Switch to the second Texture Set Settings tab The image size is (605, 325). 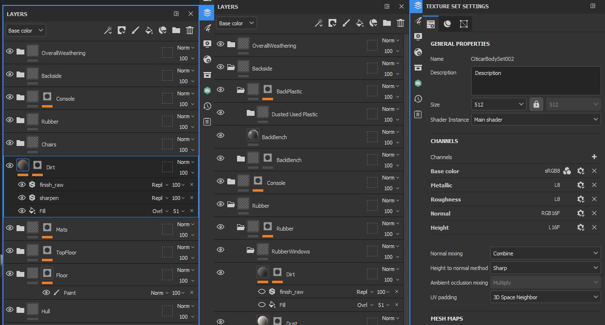(447, 24)
